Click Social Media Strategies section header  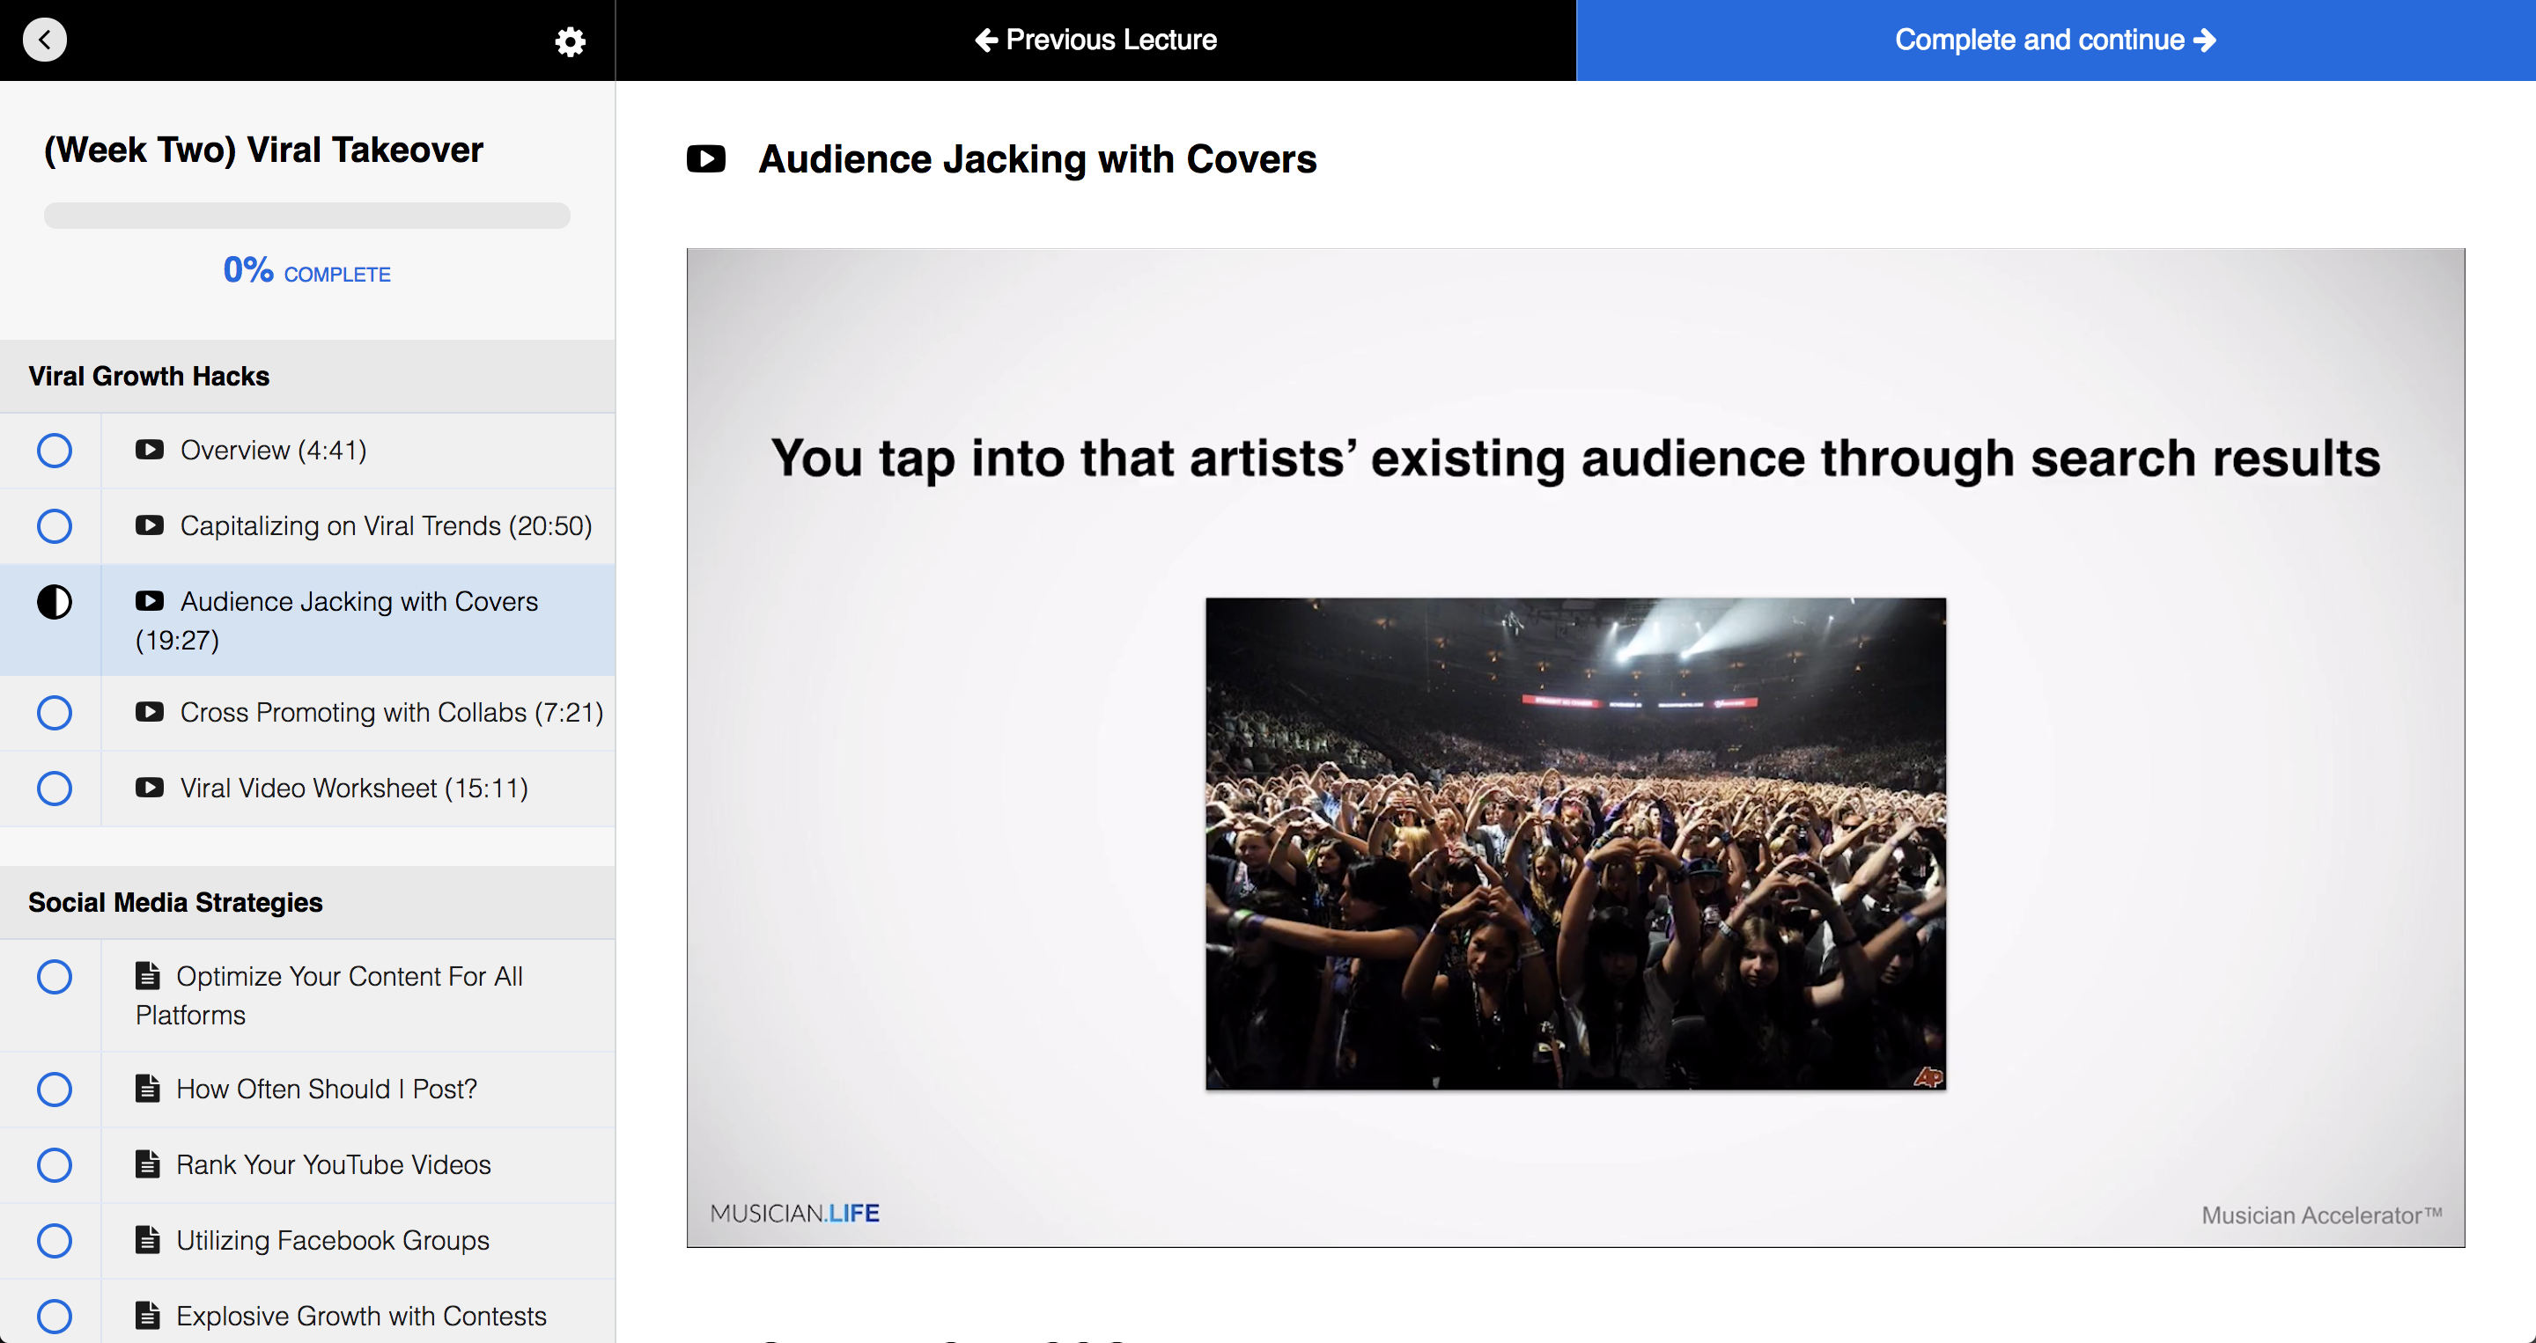[x=307, y=902]
